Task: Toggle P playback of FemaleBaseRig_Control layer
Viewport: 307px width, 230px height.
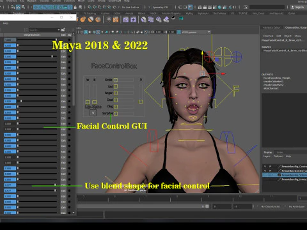Action: coord(270,166)
